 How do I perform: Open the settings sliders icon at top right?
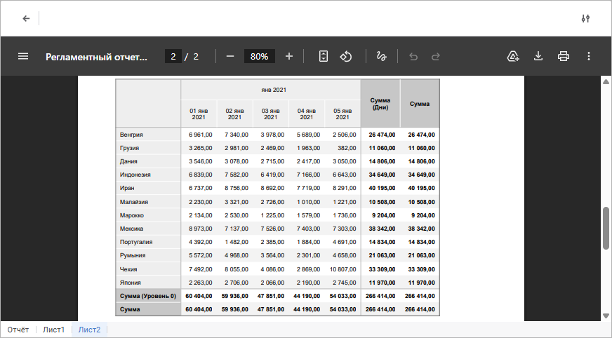click(585, 18)
